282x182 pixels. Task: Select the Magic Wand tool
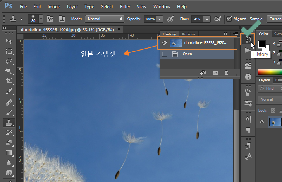9,71
